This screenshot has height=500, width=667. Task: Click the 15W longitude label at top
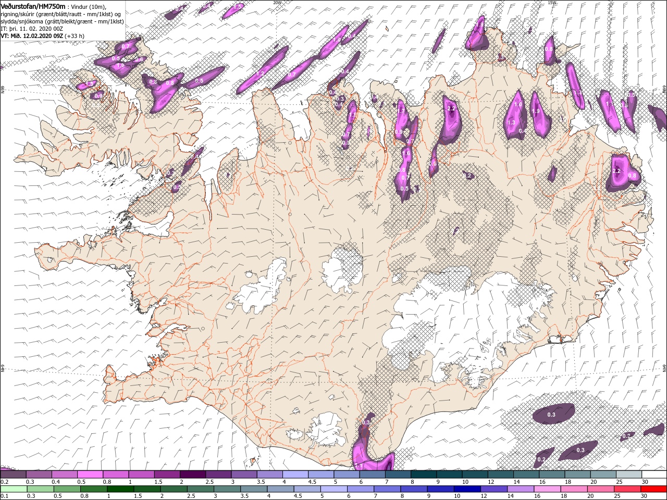pos(552,3)
